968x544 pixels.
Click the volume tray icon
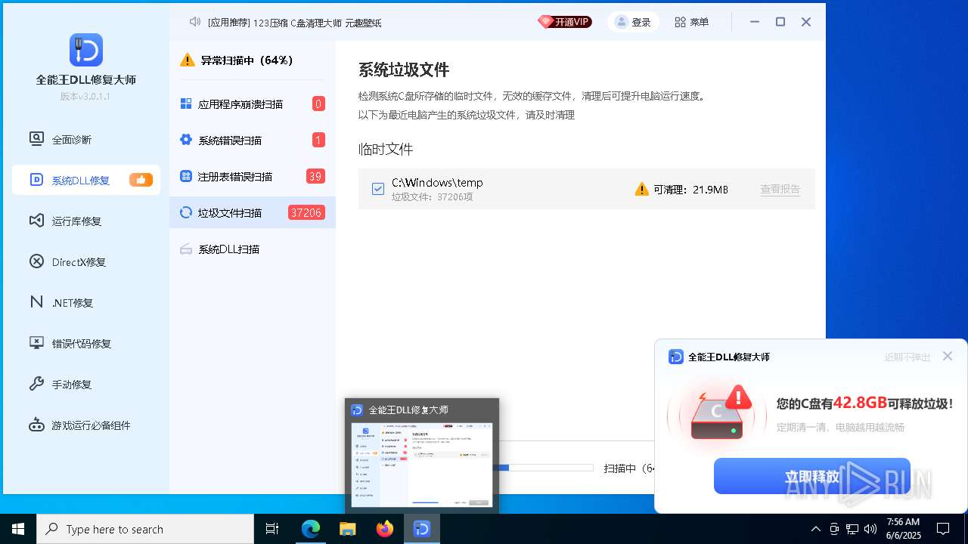pos(870,529)
